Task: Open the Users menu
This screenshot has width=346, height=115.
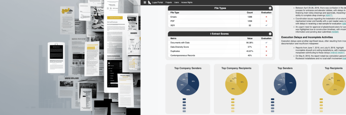Action: click(177, 3)
